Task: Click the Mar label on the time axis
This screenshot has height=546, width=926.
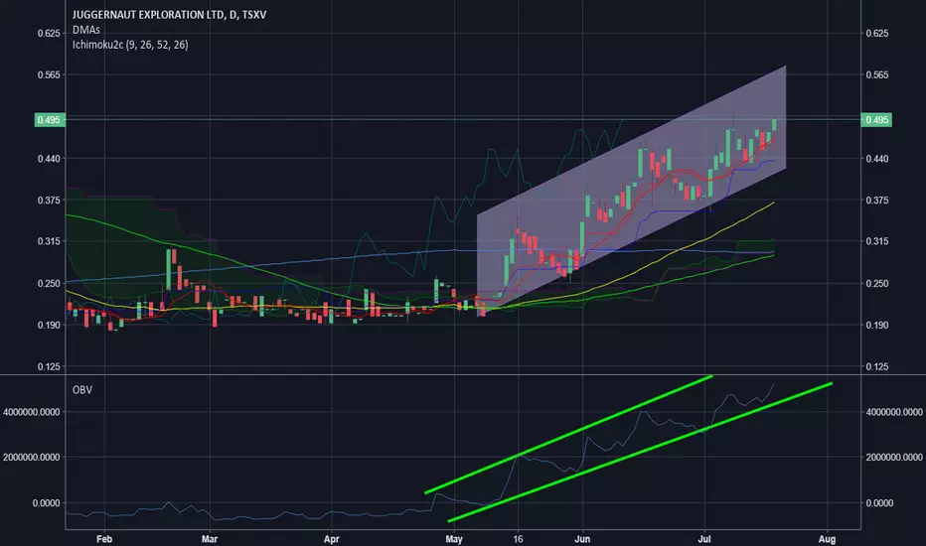Action: [210, 539]
